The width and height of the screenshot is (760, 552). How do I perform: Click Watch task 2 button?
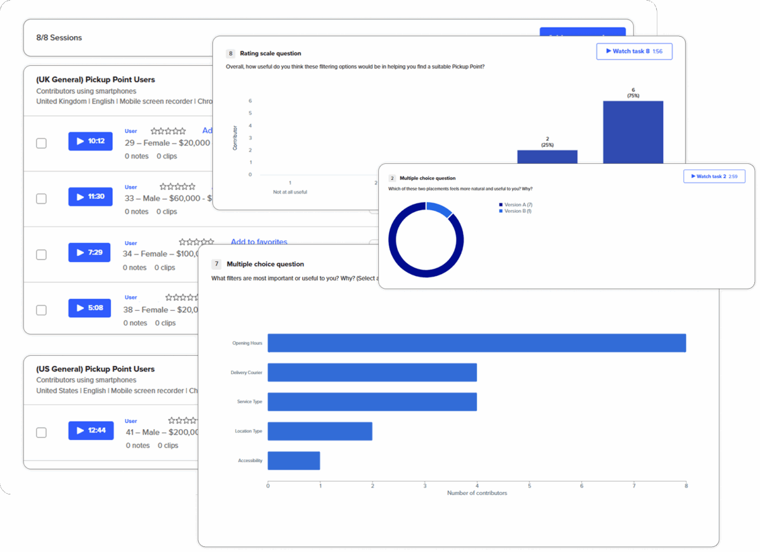[x=714, y=177]
